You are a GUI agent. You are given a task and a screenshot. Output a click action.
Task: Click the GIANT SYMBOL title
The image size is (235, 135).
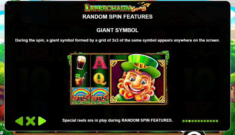[117, 30]
